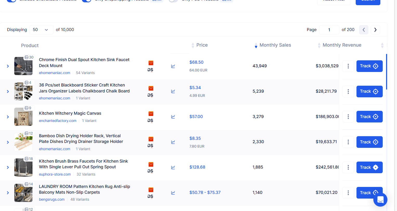Expand the LAUNDRY ROOM Pattern Rug row
This screenshot has height=211, width=397.
pyautogui.click(x=8, y=193)
